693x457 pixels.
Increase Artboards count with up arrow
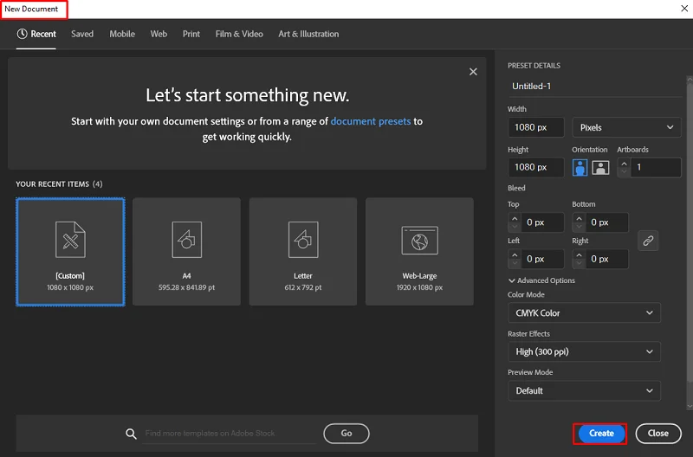pyautogui.click(x=624, y=164)
